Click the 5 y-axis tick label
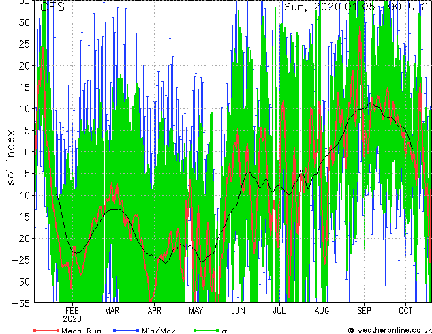The image size is (432, 334). click(27, 130)
